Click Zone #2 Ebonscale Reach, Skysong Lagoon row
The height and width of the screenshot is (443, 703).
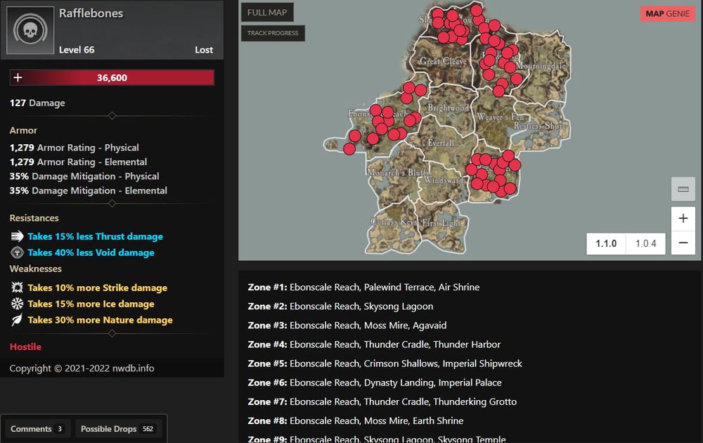point(340,307)
